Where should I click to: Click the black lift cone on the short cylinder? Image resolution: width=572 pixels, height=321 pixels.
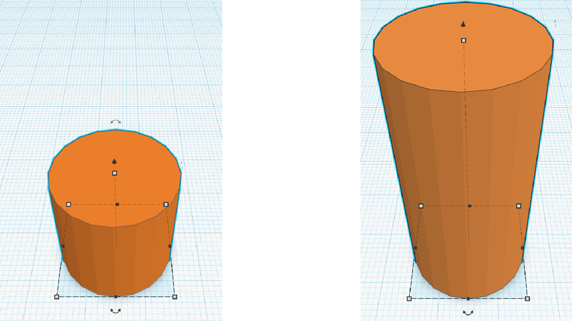pos(114,162)
